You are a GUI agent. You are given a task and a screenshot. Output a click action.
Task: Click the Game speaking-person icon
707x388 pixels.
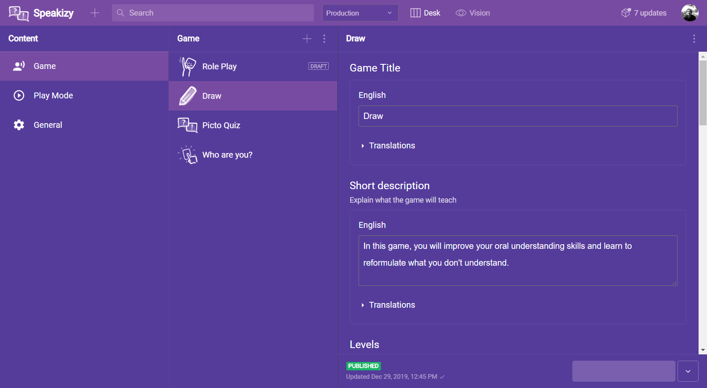coord(19,66)
